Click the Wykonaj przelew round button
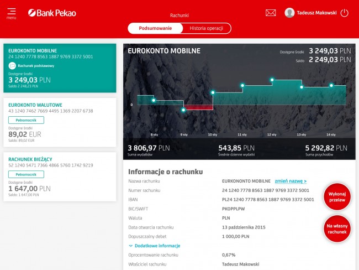The width and height of the screenshot is (359, 270). tap(337, 197)
